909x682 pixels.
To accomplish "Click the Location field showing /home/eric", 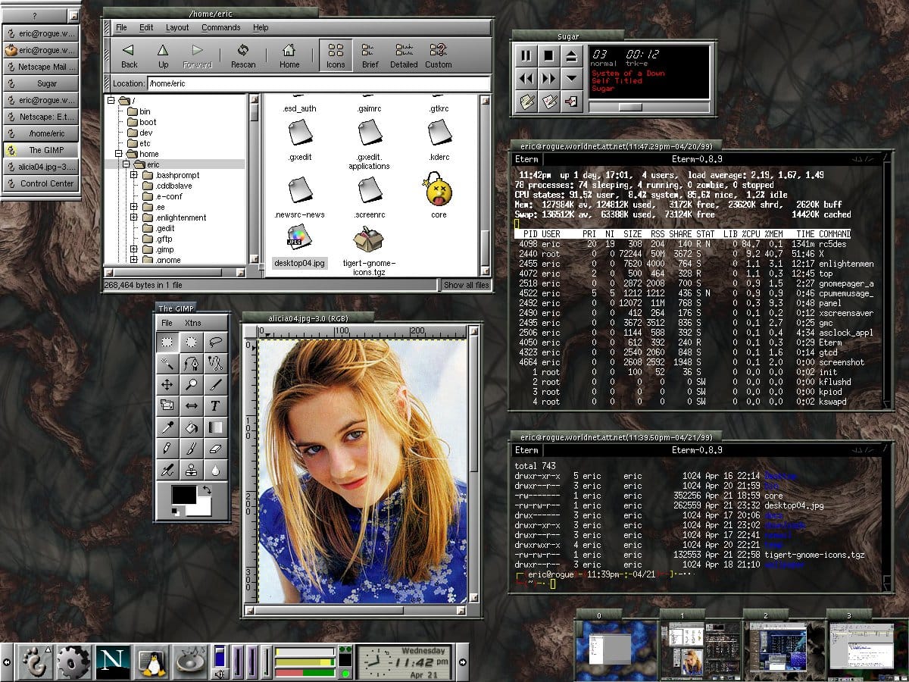I will (x=319, y=83).
